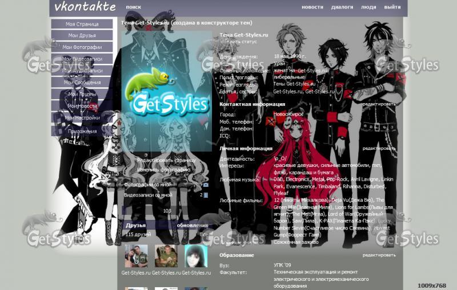Select Мои Фотографии in the sidebar

point(82,47)
